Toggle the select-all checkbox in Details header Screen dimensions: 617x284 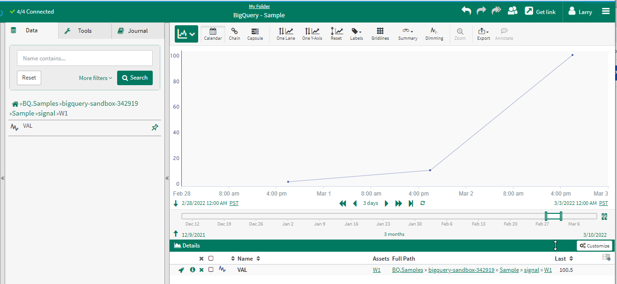(x=211, y=258)
